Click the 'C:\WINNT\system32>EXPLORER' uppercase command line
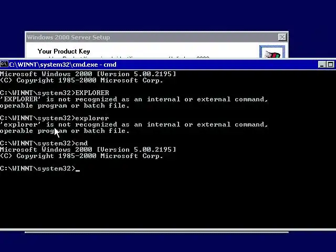 [55, 93]
